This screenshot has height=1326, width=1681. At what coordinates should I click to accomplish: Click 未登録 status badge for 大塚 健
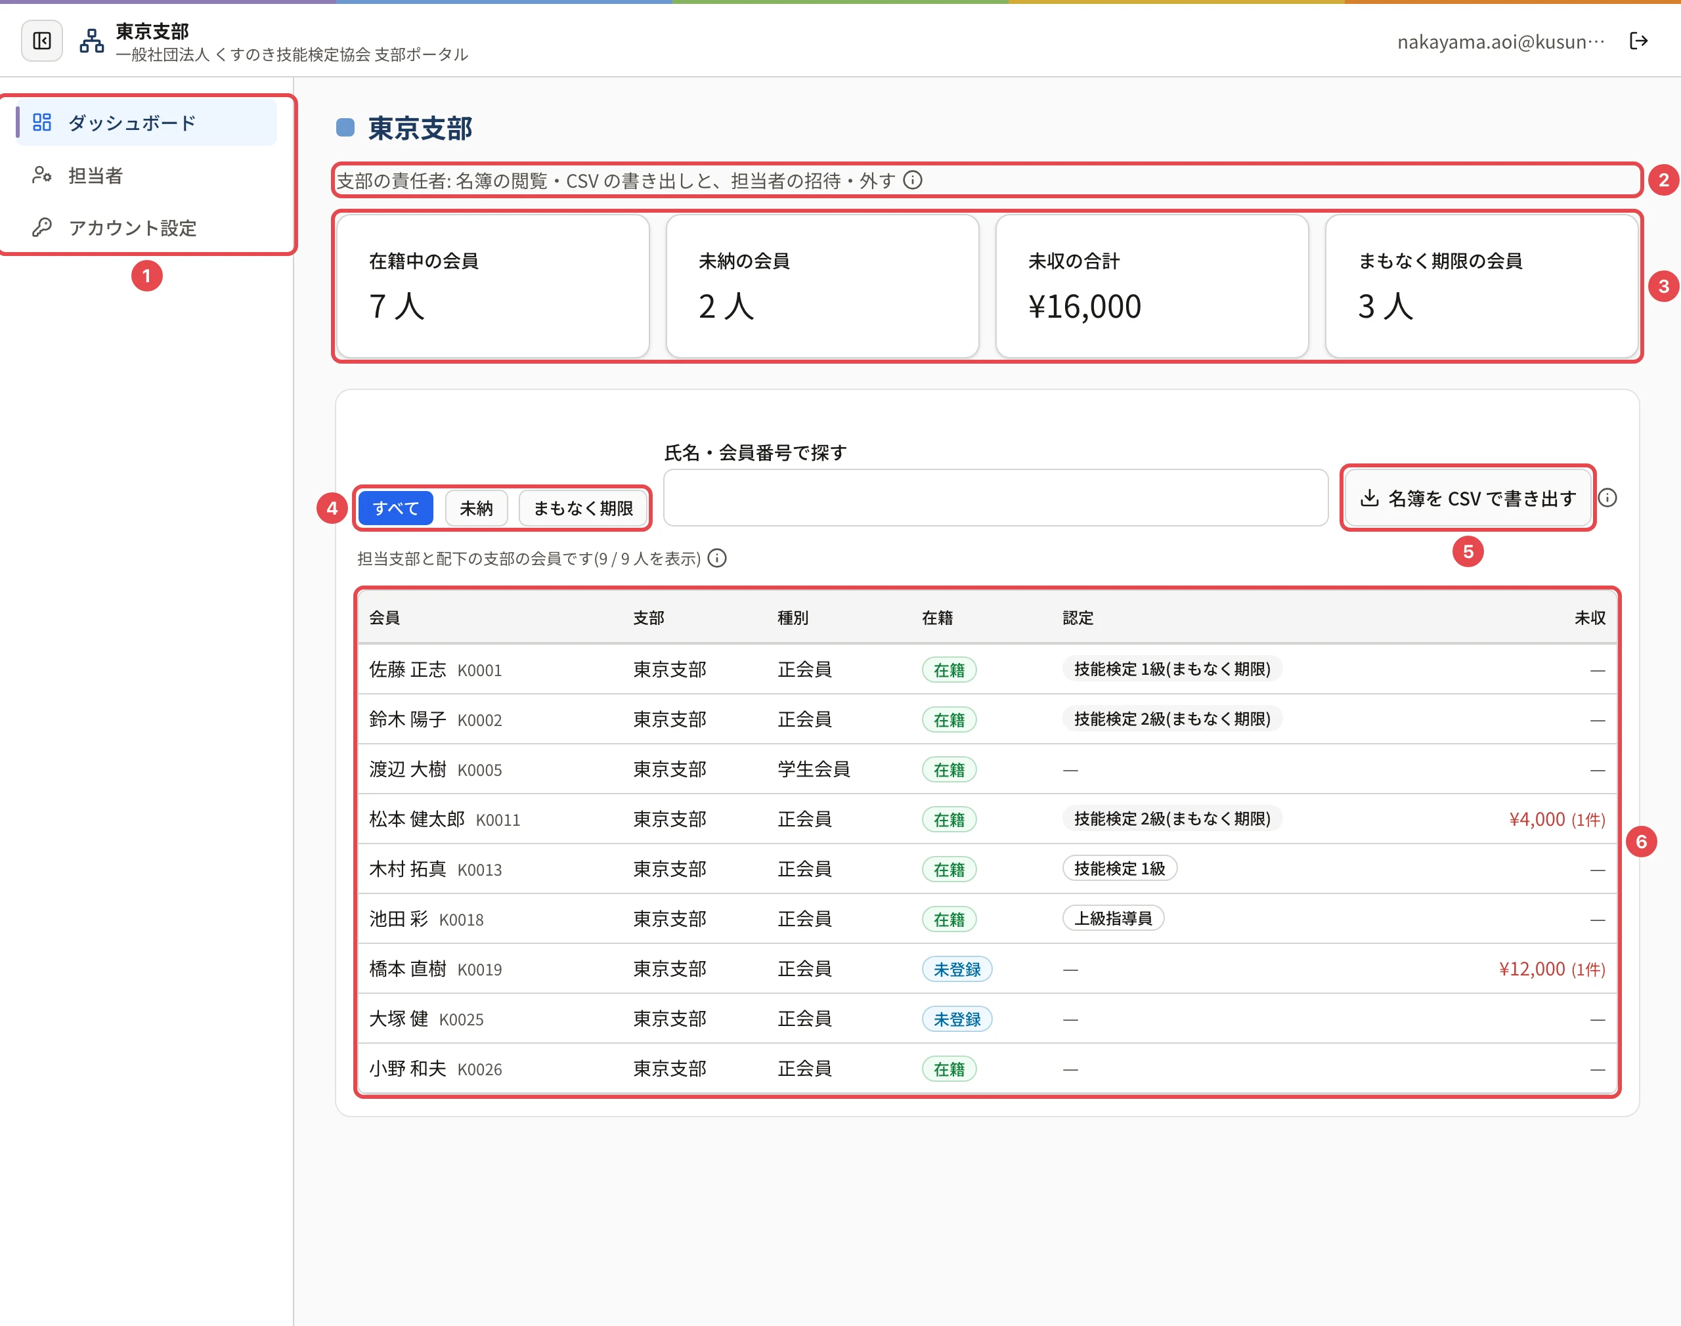tap(957, 1019)
